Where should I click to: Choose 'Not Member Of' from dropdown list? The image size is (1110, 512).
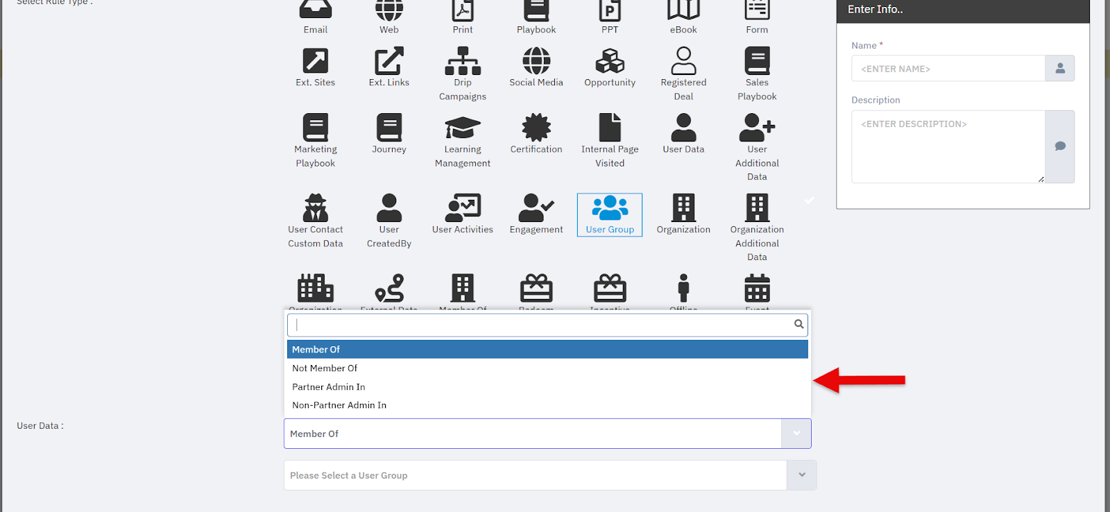(325, 368)
